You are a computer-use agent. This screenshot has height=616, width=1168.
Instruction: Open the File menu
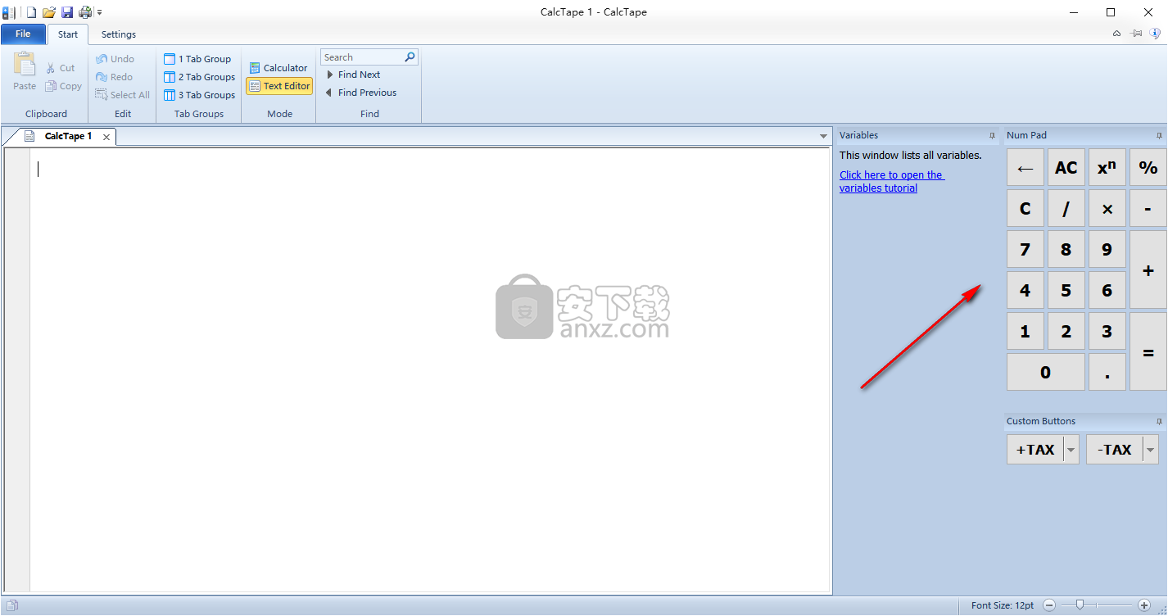23,34
